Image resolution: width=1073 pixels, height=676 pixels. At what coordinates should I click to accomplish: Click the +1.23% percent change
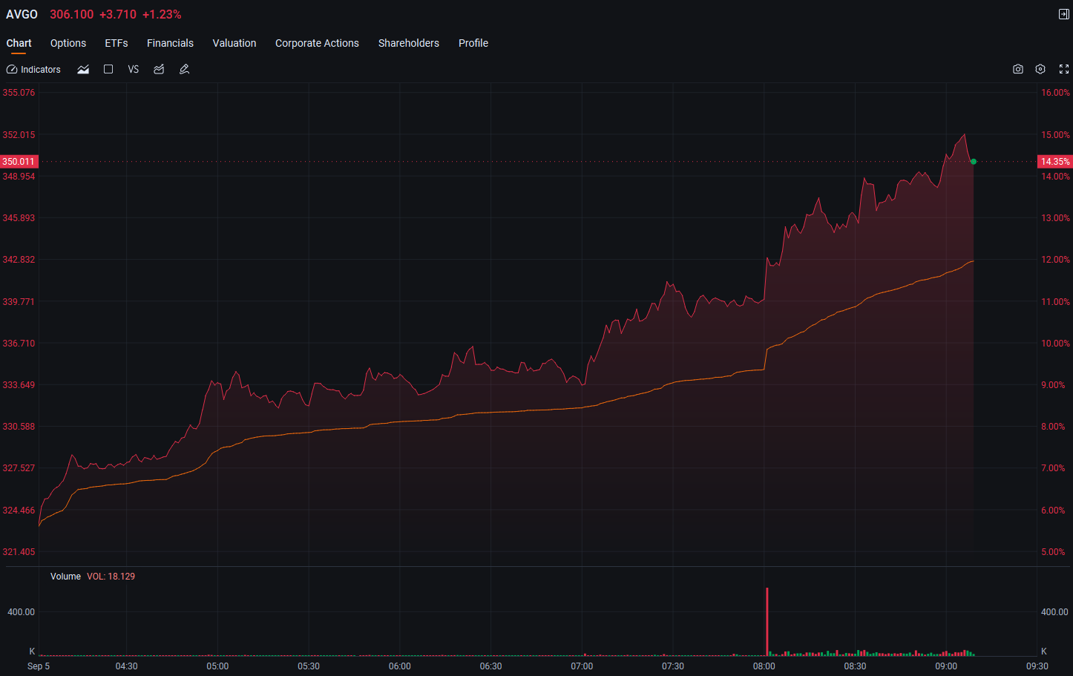tap(162, 14)
